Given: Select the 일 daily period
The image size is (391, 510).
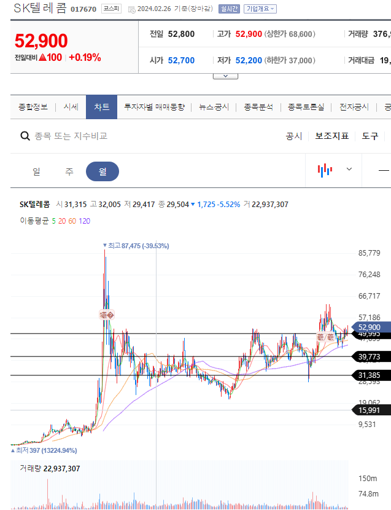Looking at the screenshot, I should 36,171.
